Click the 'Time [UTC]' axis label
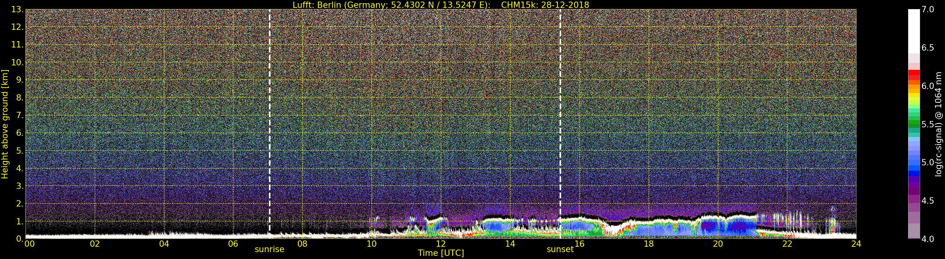Screen dimensions: 945x259 (x=441, y=253)
